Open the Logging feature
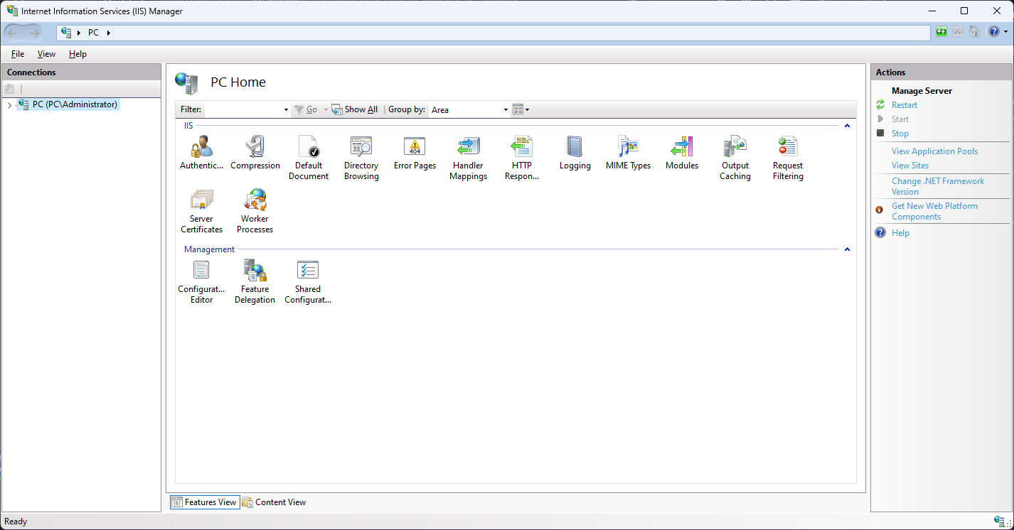This screenshot has width=1014, height=530. [x=575, y=153]
